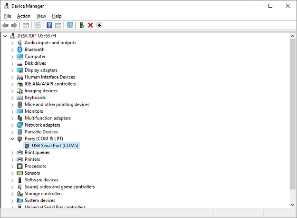Expand the Display adapters node

click(x=12, y=70)
